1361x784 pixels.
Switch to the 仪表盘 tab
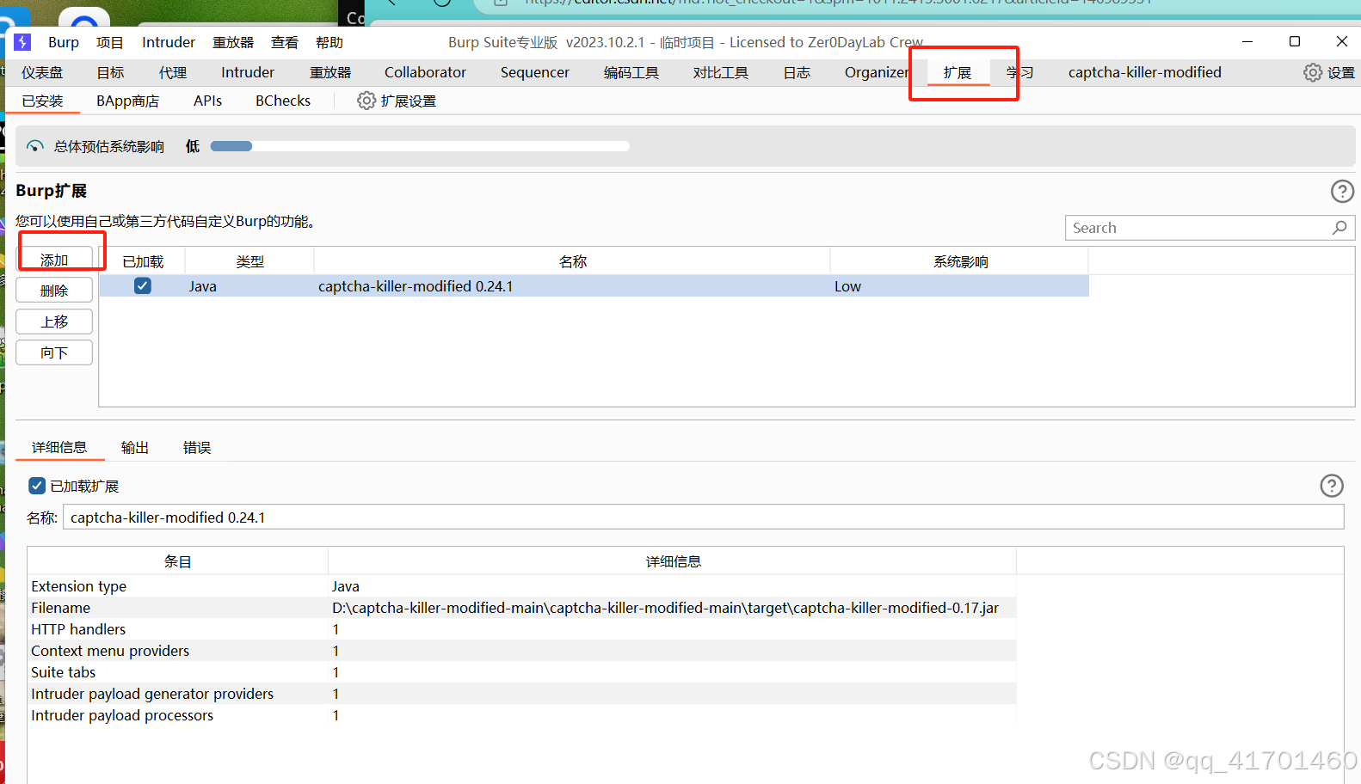[x=42, y=72]
